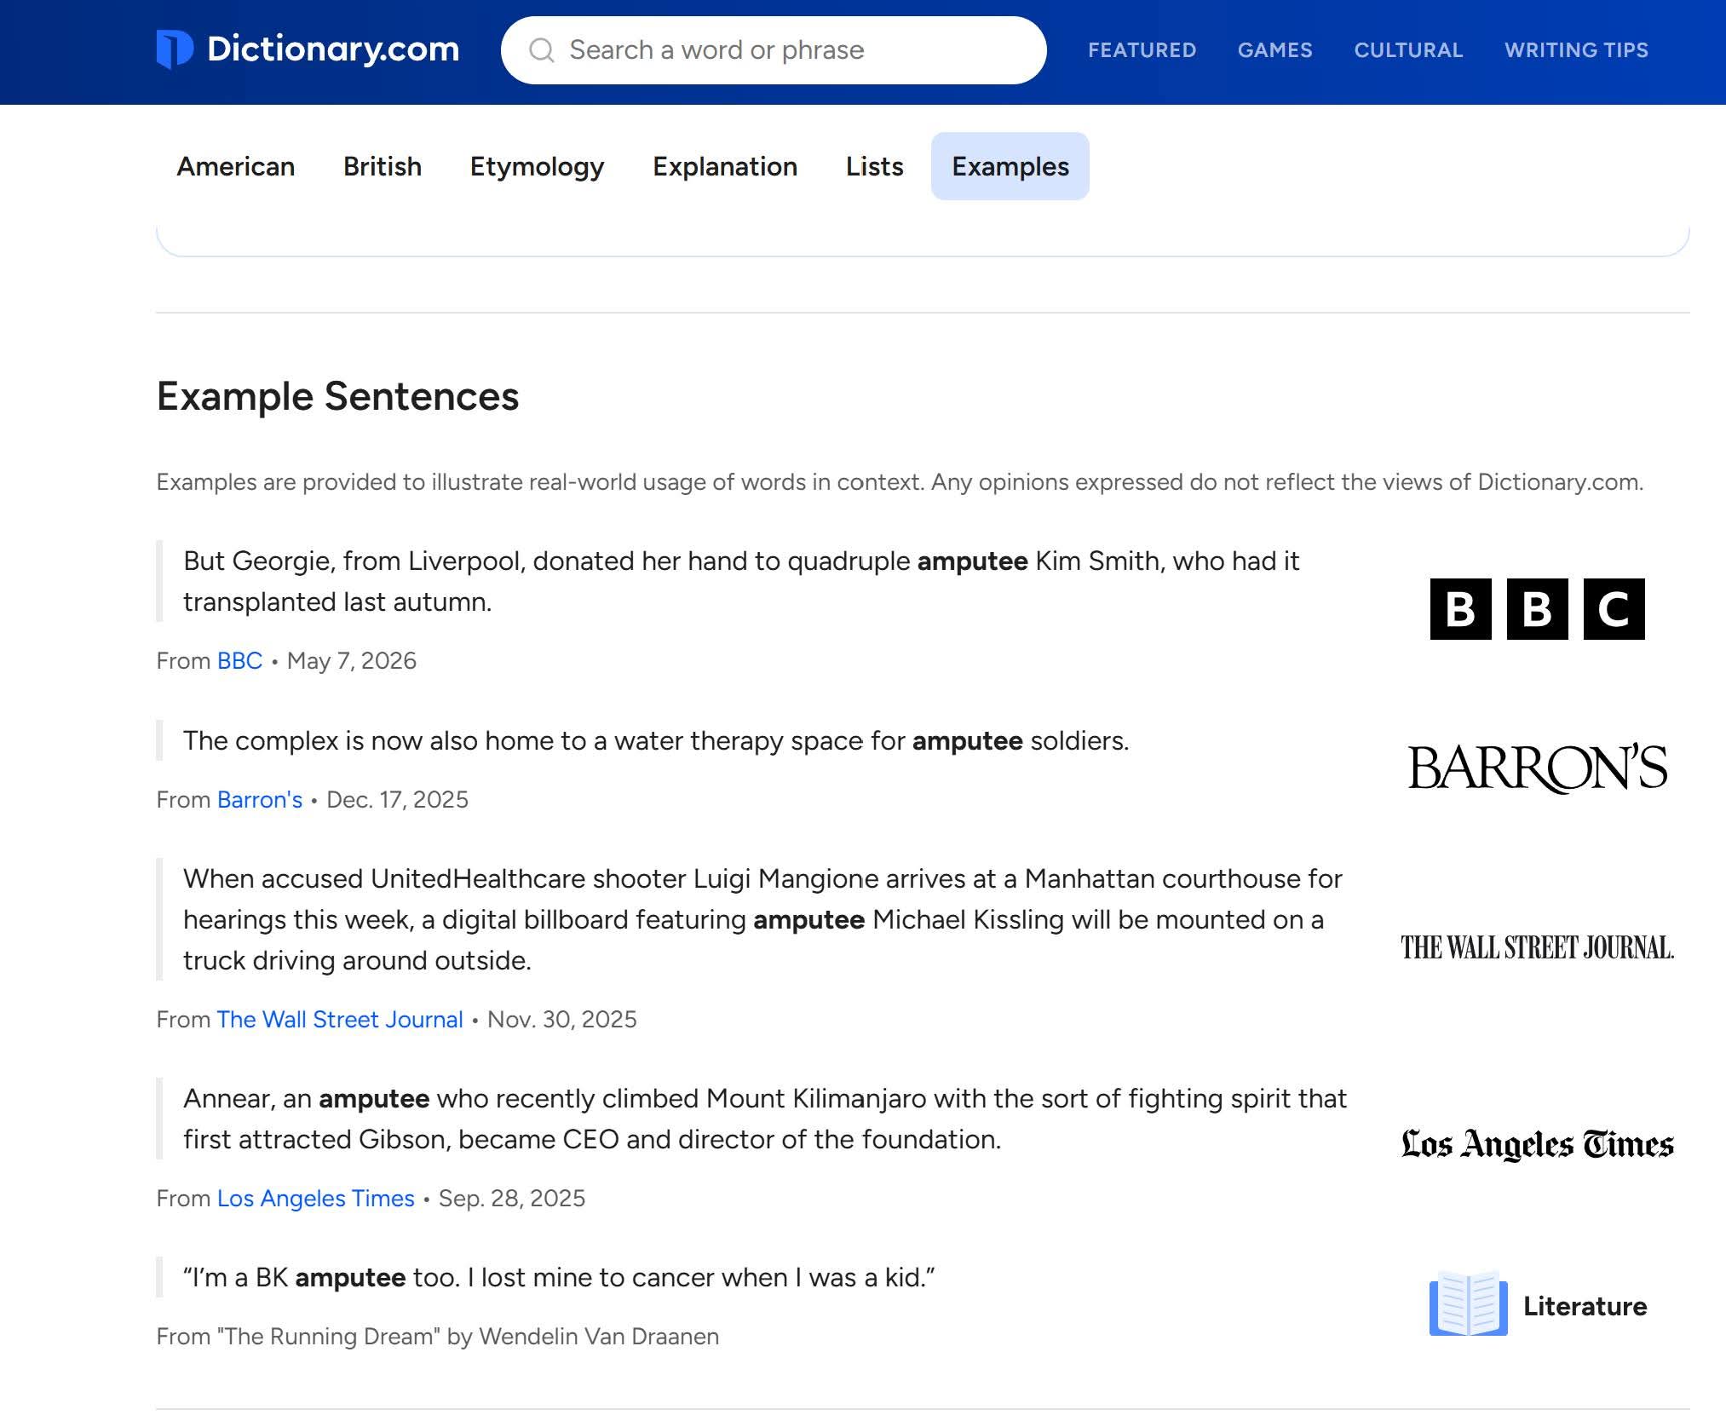Click The Wall Street Journal logo
This screenshot has width=1726, height=1421.
click(1537, 947)
